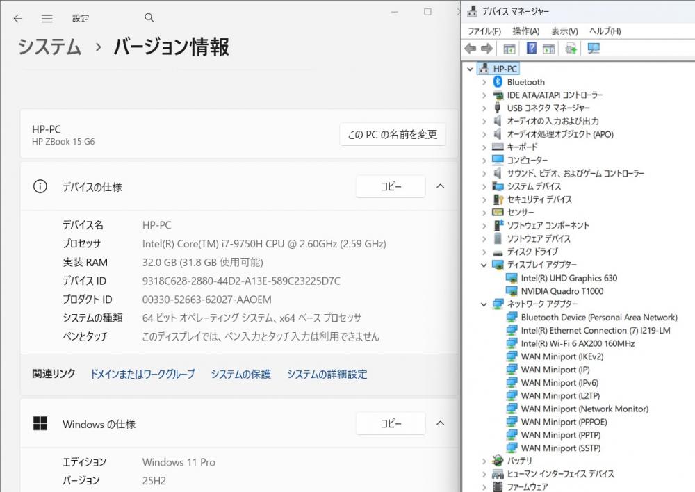Click the info icon beside デバイスの仕様
Screen dimensions: 695x492
(40, 187)
